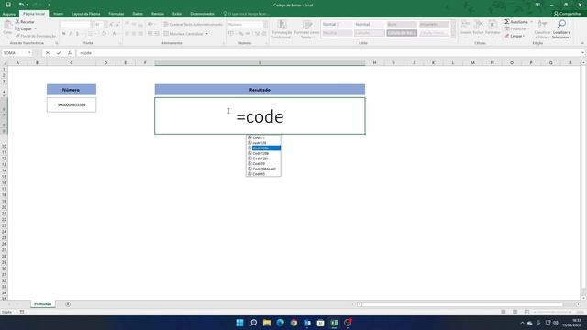Select Code39 from autocomplete list

point(263,164)
